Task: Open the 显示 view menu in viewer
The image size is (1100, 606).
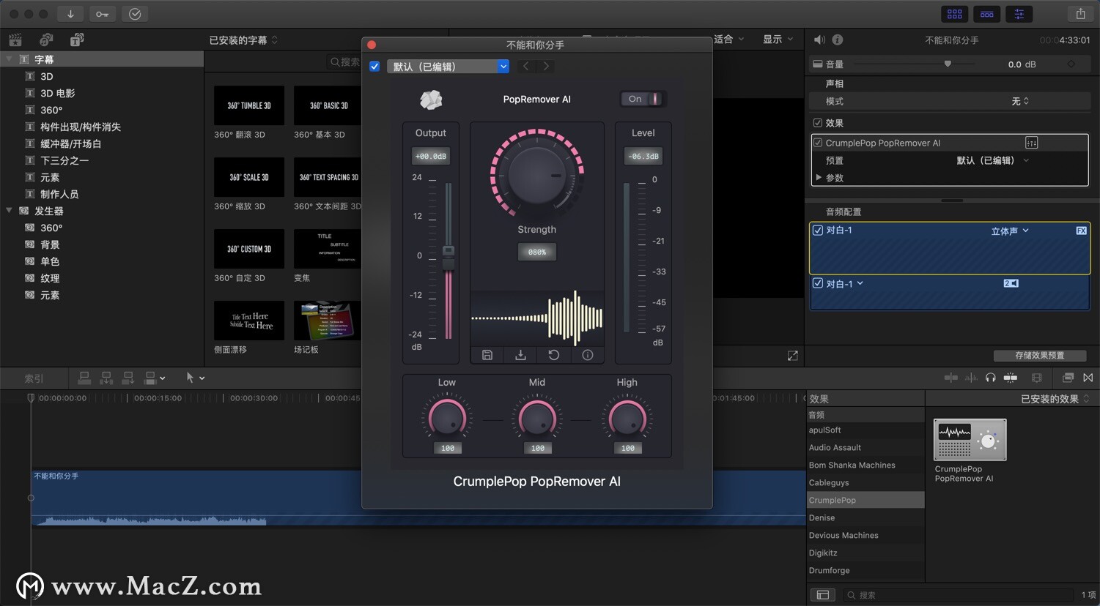Action: point(778,40)
